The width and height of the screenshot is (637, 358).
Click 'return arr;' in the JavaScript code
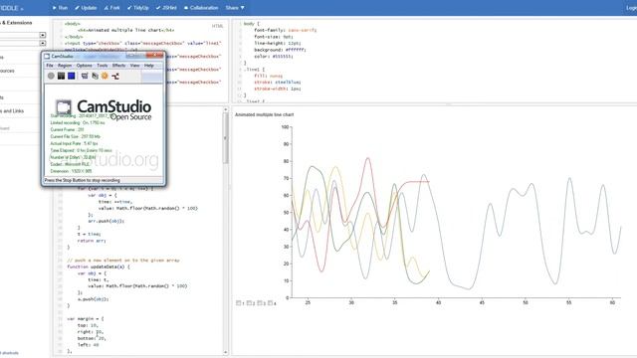coord(92,241)
